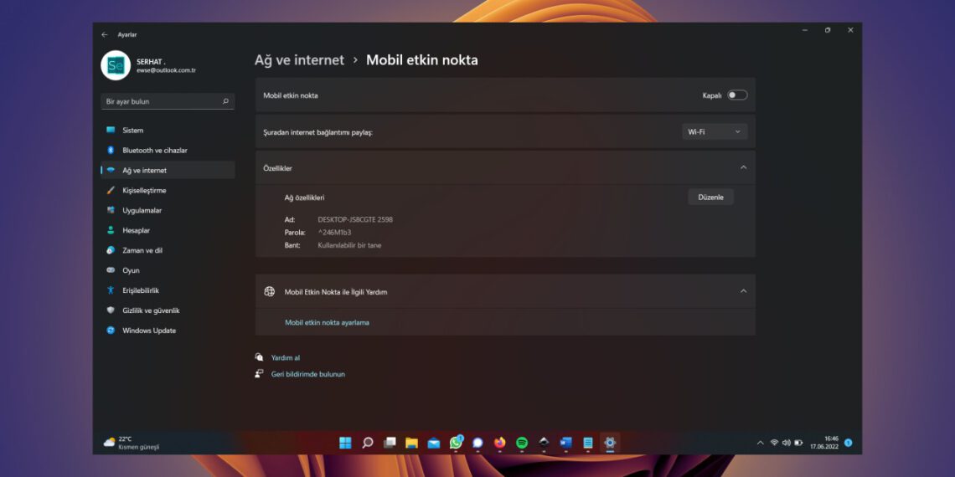Open the Notepad app on taskbar
955x477 pixels.
588,443
